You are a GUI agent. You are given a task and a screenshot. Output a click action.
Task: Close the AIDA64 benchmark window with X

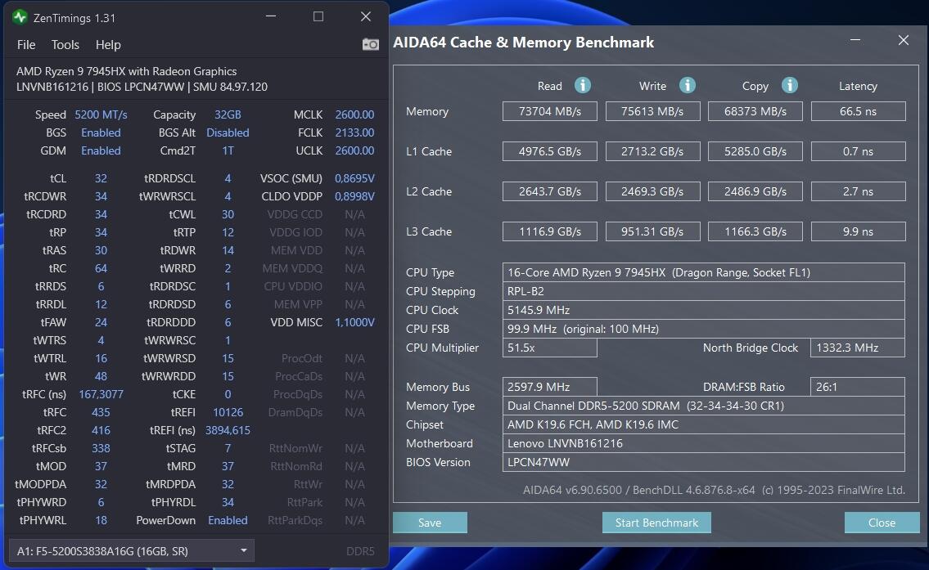click(x=903, y=40)
